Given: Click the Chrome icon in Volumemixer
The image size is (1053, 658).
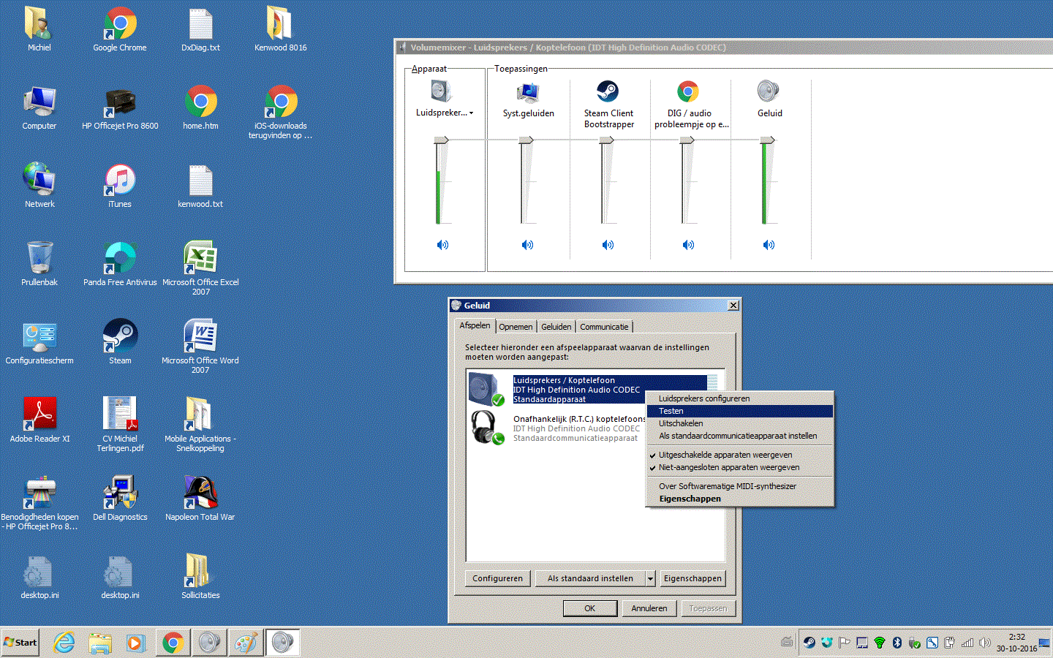Looking at the screenshot, I should point(688,91).
